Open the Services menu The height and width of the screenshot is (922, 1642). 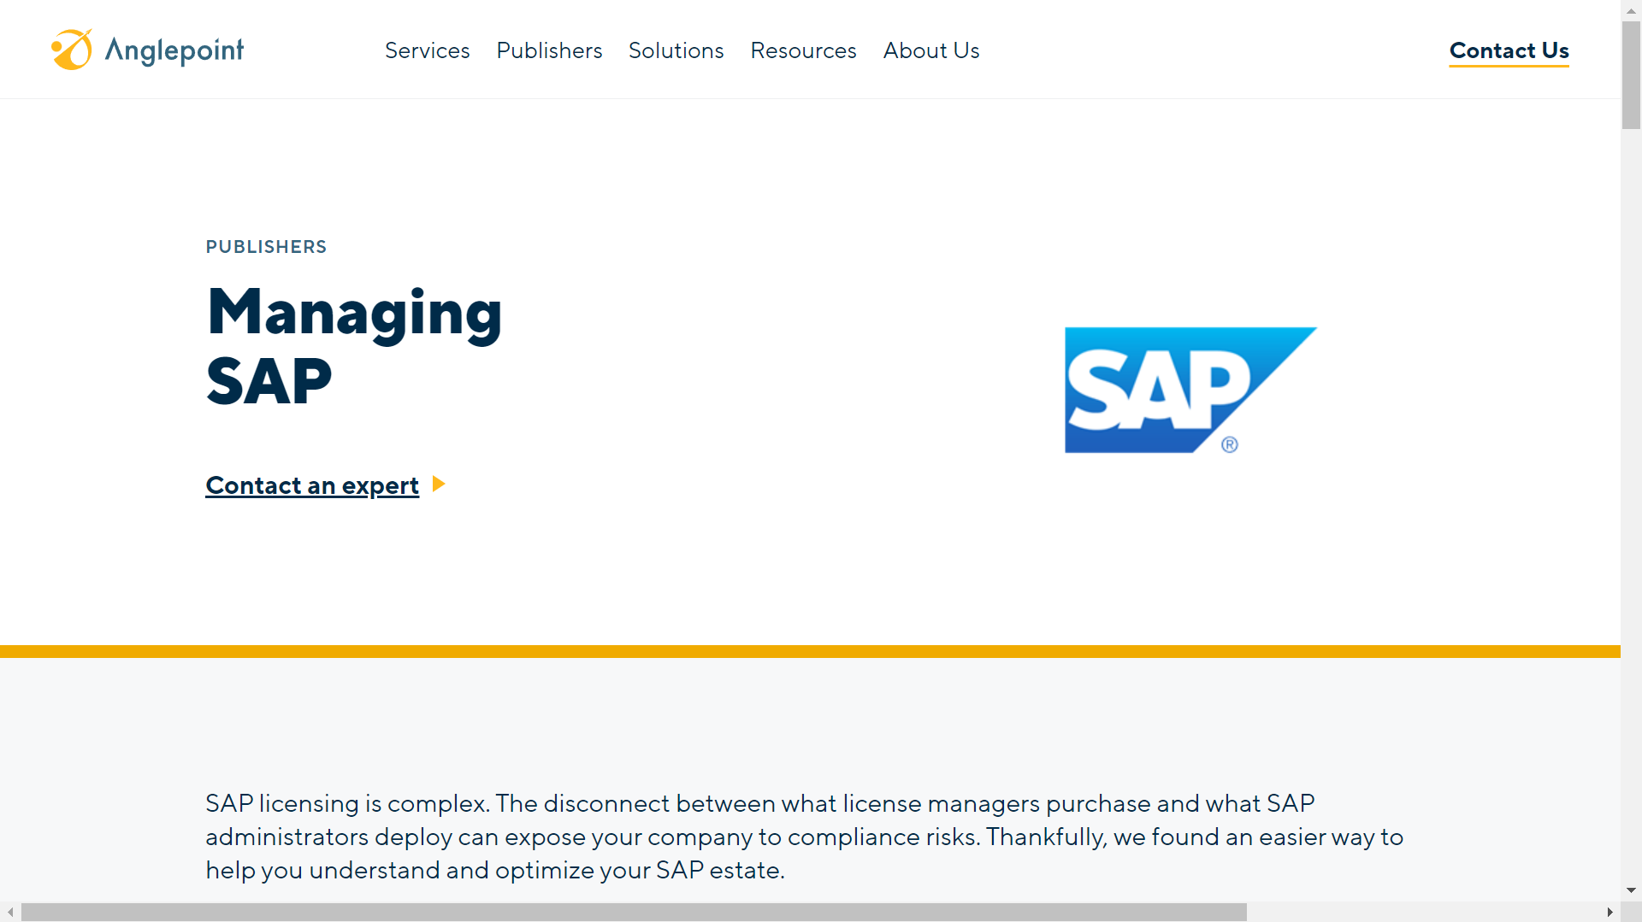(x=427, y=50)
